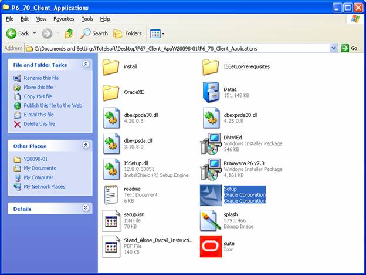Select the OracleXE folder icon
This screenshot has height=275, width=366.
click(111, 93)
